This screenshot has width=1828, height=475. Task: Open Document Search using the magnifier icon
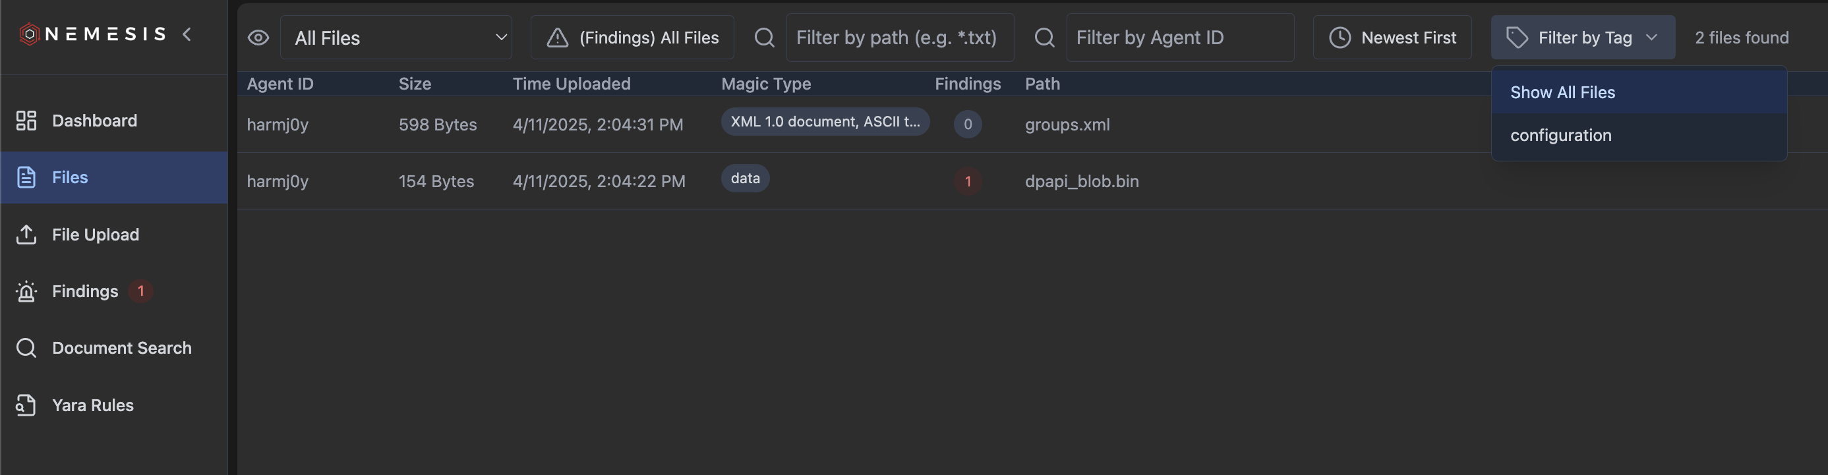coord(26,347)
